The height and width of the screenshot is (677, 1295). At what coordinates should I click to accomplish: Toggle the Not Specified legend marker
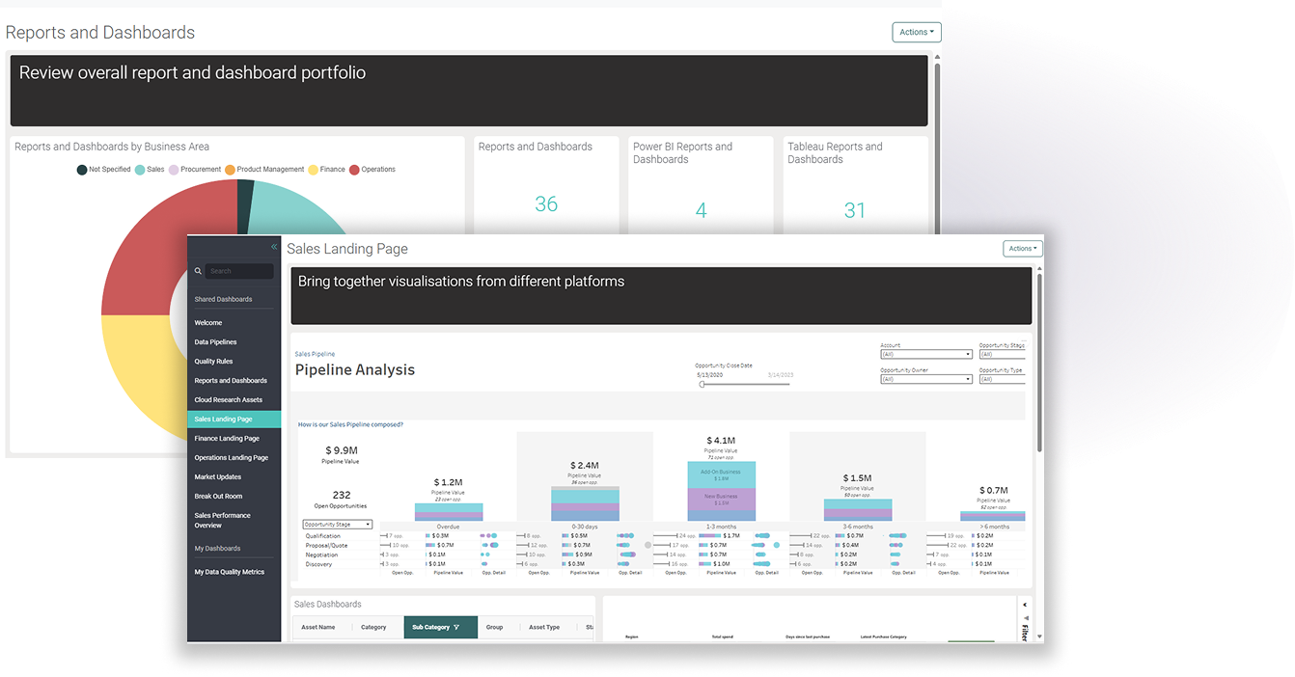(82, 170)
